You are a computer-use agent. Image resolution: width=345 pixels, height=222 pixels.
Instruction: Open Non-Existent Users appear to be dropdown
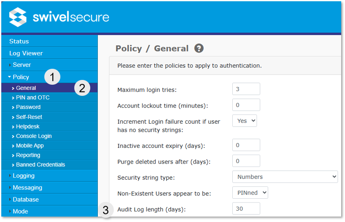click(x=250, y=193)
